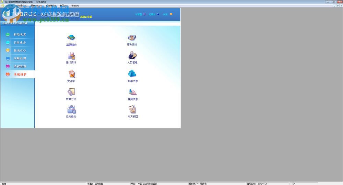Open the 凭证字 voucher word settings
This screenshot has width=343, height=185.
[x=71, y=76]
